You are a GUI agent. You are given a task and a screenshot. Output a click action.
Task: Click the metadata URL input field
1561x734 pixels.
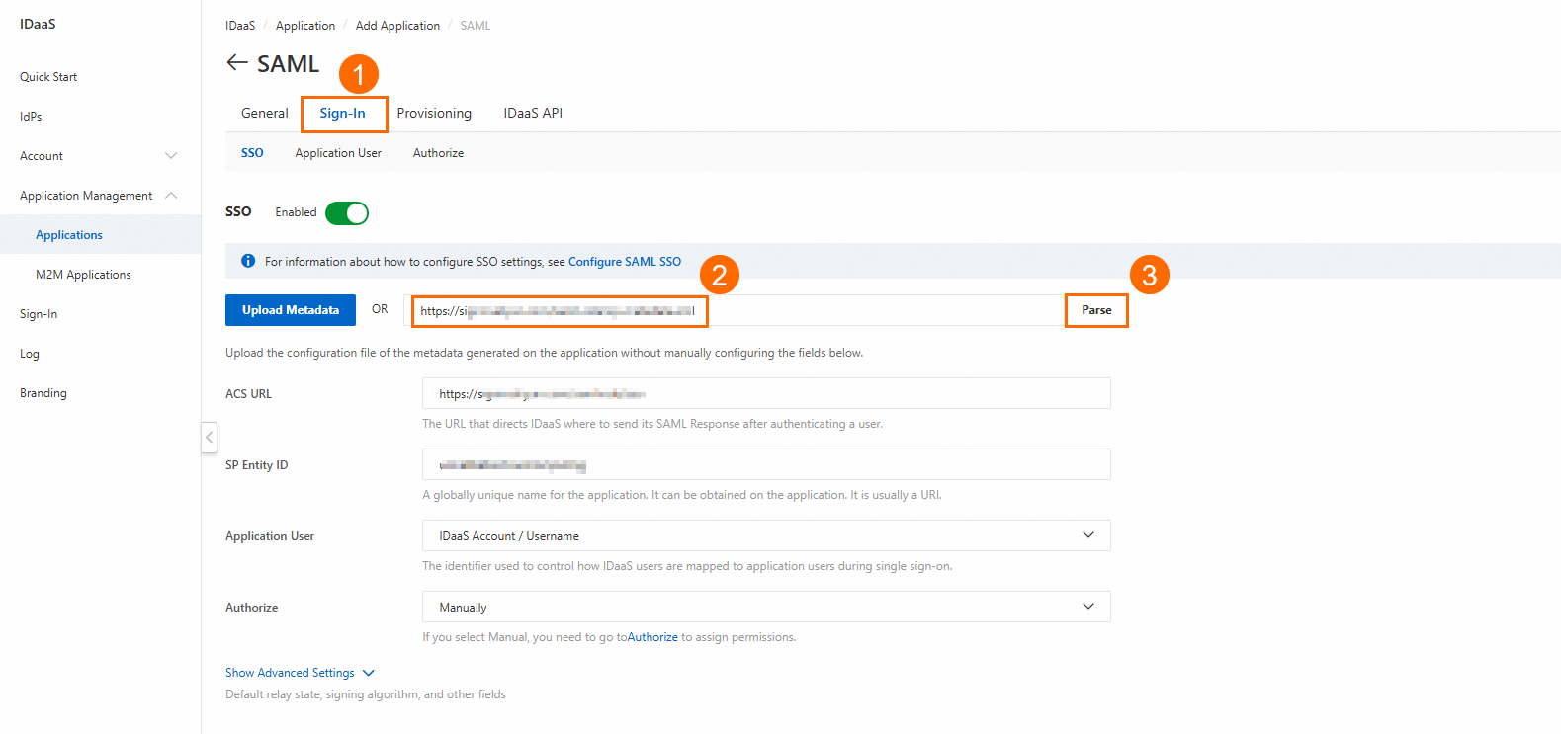[x=735, y=310]
